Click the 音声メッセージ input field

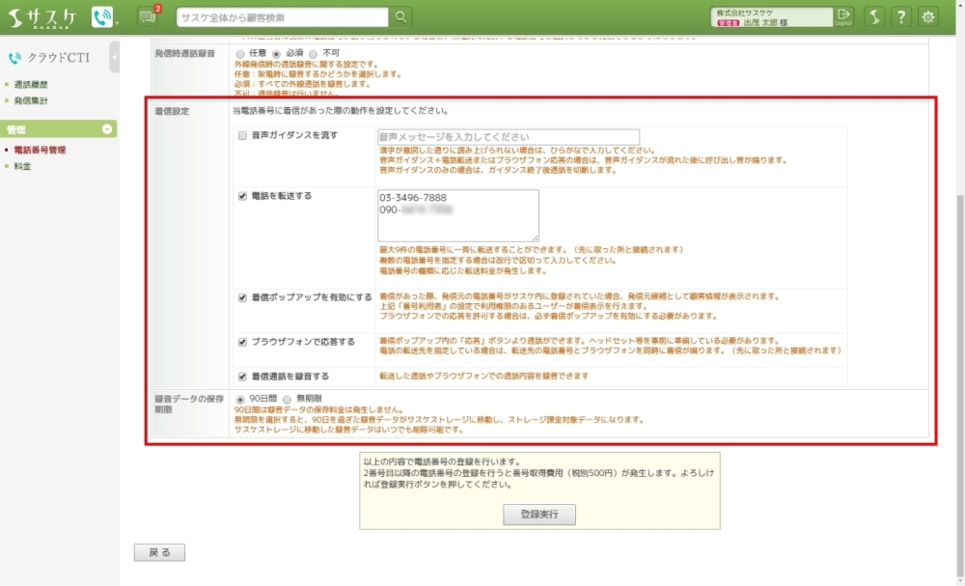pos(509,137)
